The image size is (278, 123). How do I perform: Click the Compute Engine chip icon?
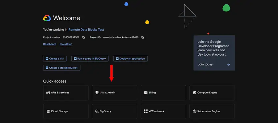tap(195, 93)
